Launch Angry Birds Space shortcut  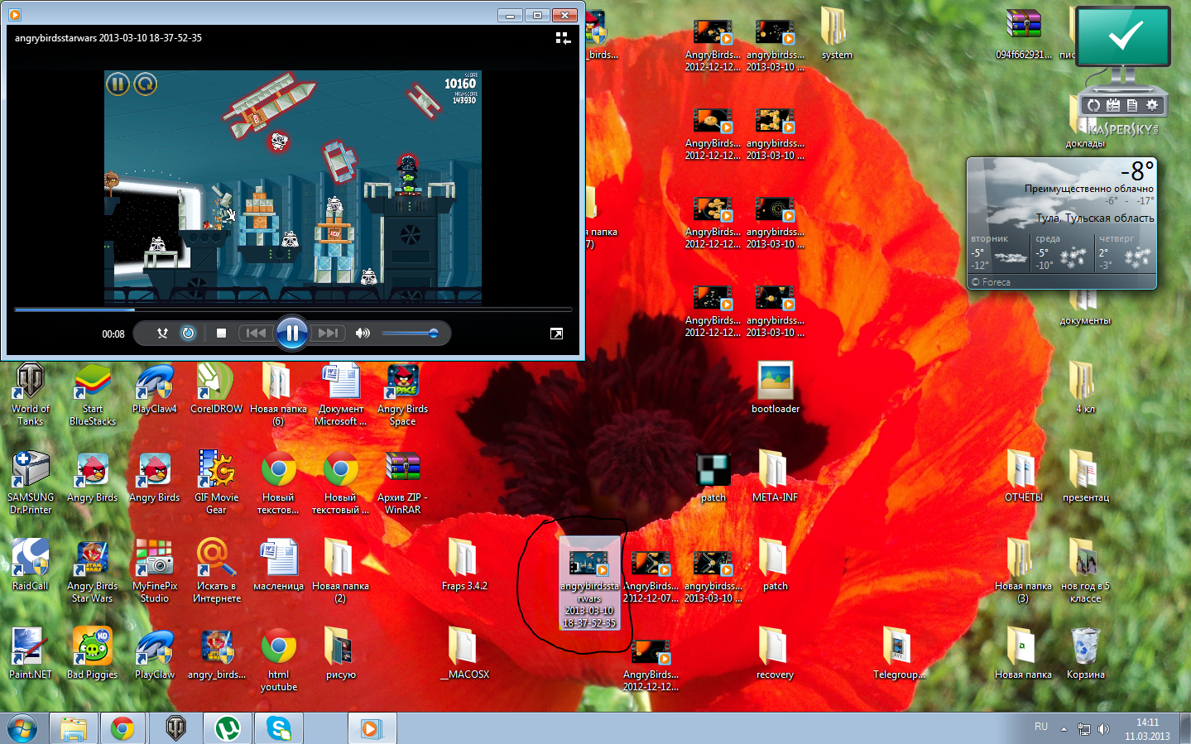403,395
